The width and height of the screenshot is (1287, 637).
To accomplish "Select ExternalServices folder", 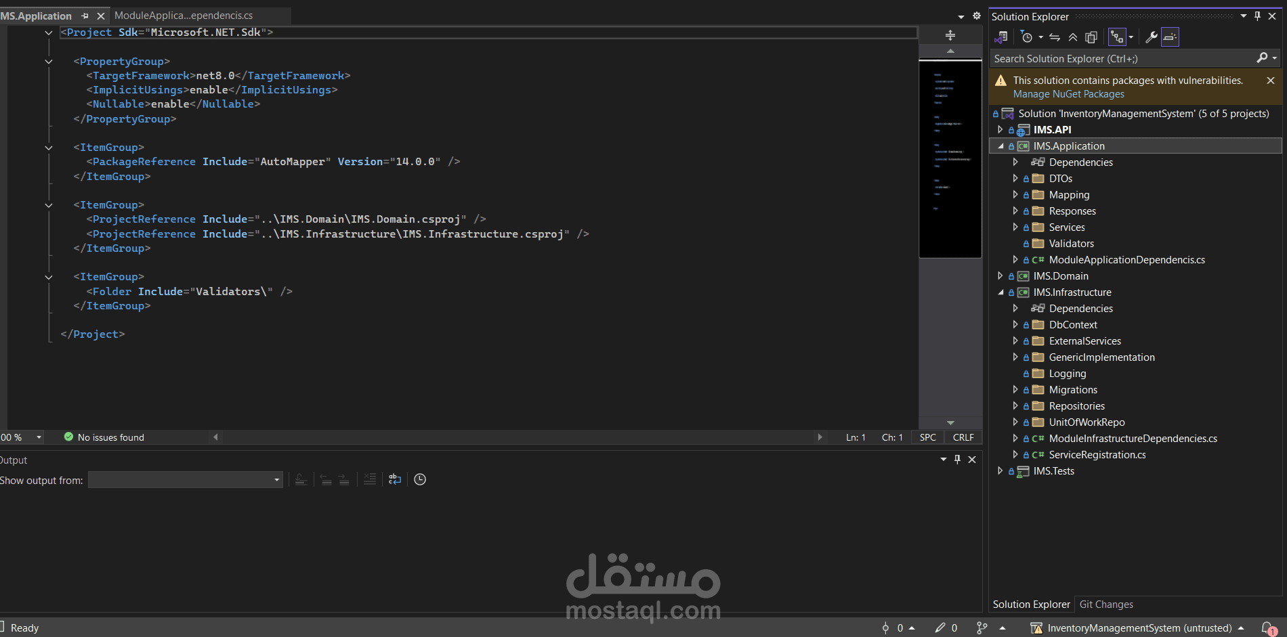I will 1084,341.
